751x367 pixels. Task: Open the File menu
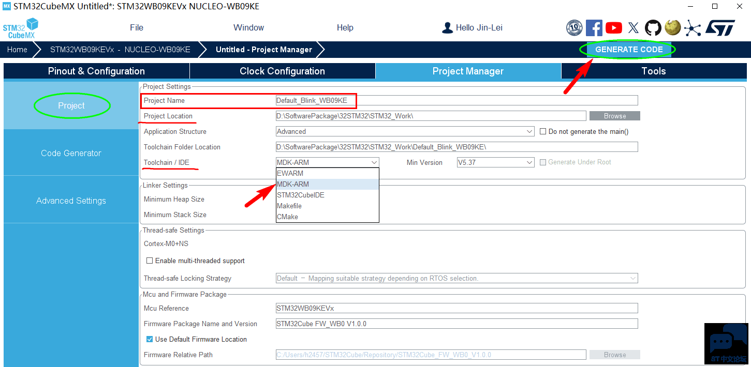[x=137, y=28]
